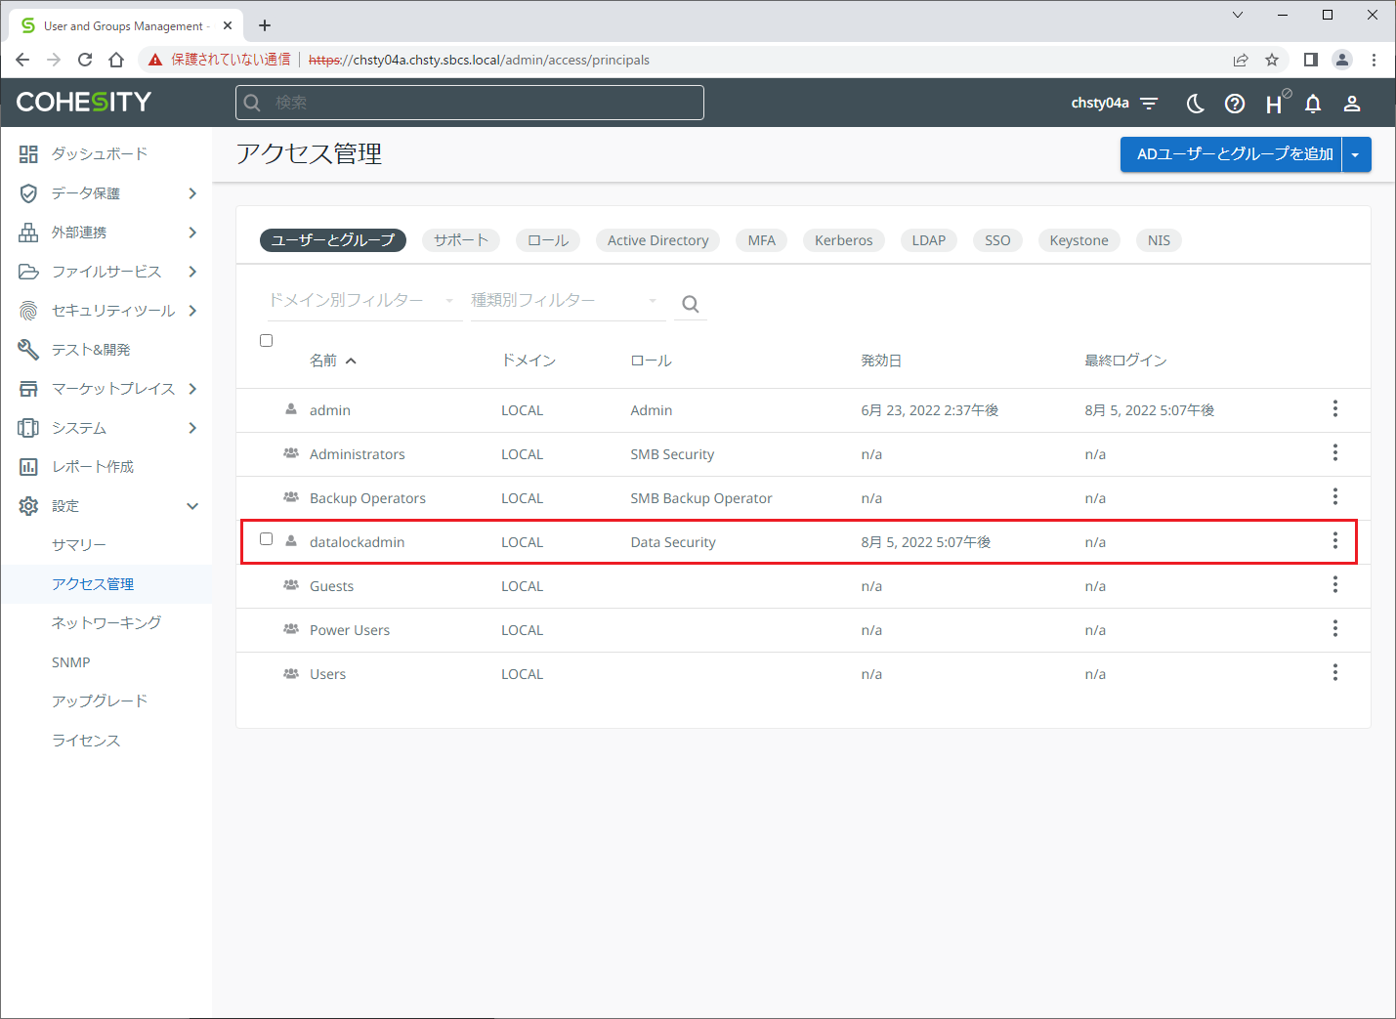Open the domain filter dropdown
The height and width of the screenshot is (1019, 1396).
(x=362, y=301)
